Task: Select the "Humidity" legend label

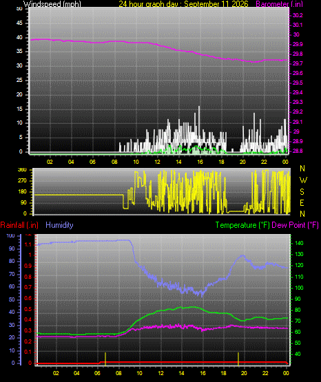Action: click(x=59, y=225)
